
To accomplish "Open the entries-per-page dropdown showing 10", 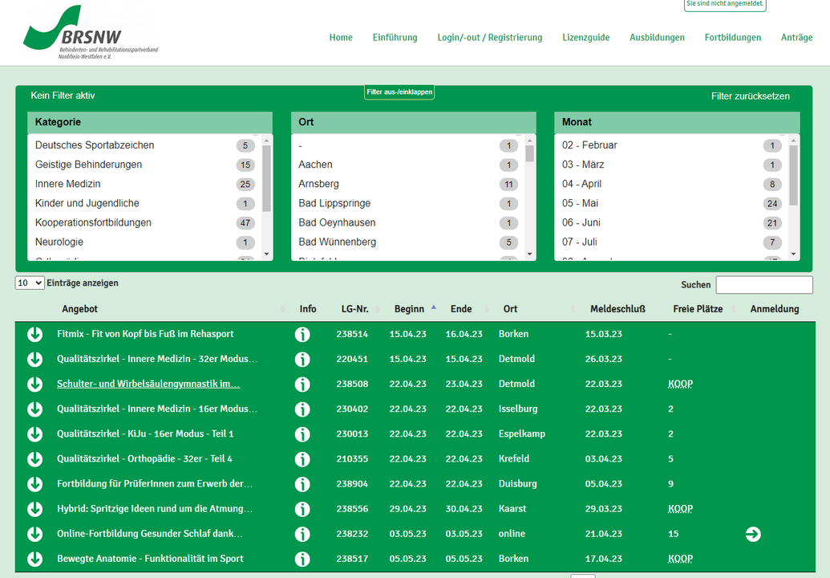I will coord(30,283).
